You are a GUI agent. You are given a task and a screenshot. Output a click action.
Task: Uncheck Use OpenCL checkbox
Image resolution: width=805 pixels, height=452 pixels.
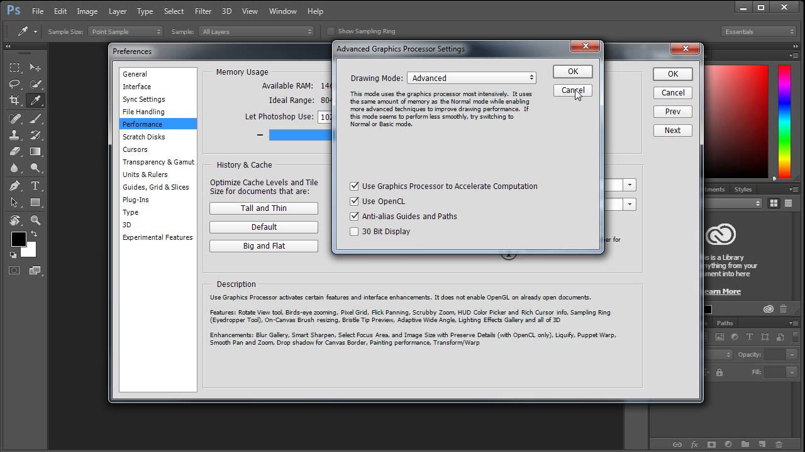point(355,202)
